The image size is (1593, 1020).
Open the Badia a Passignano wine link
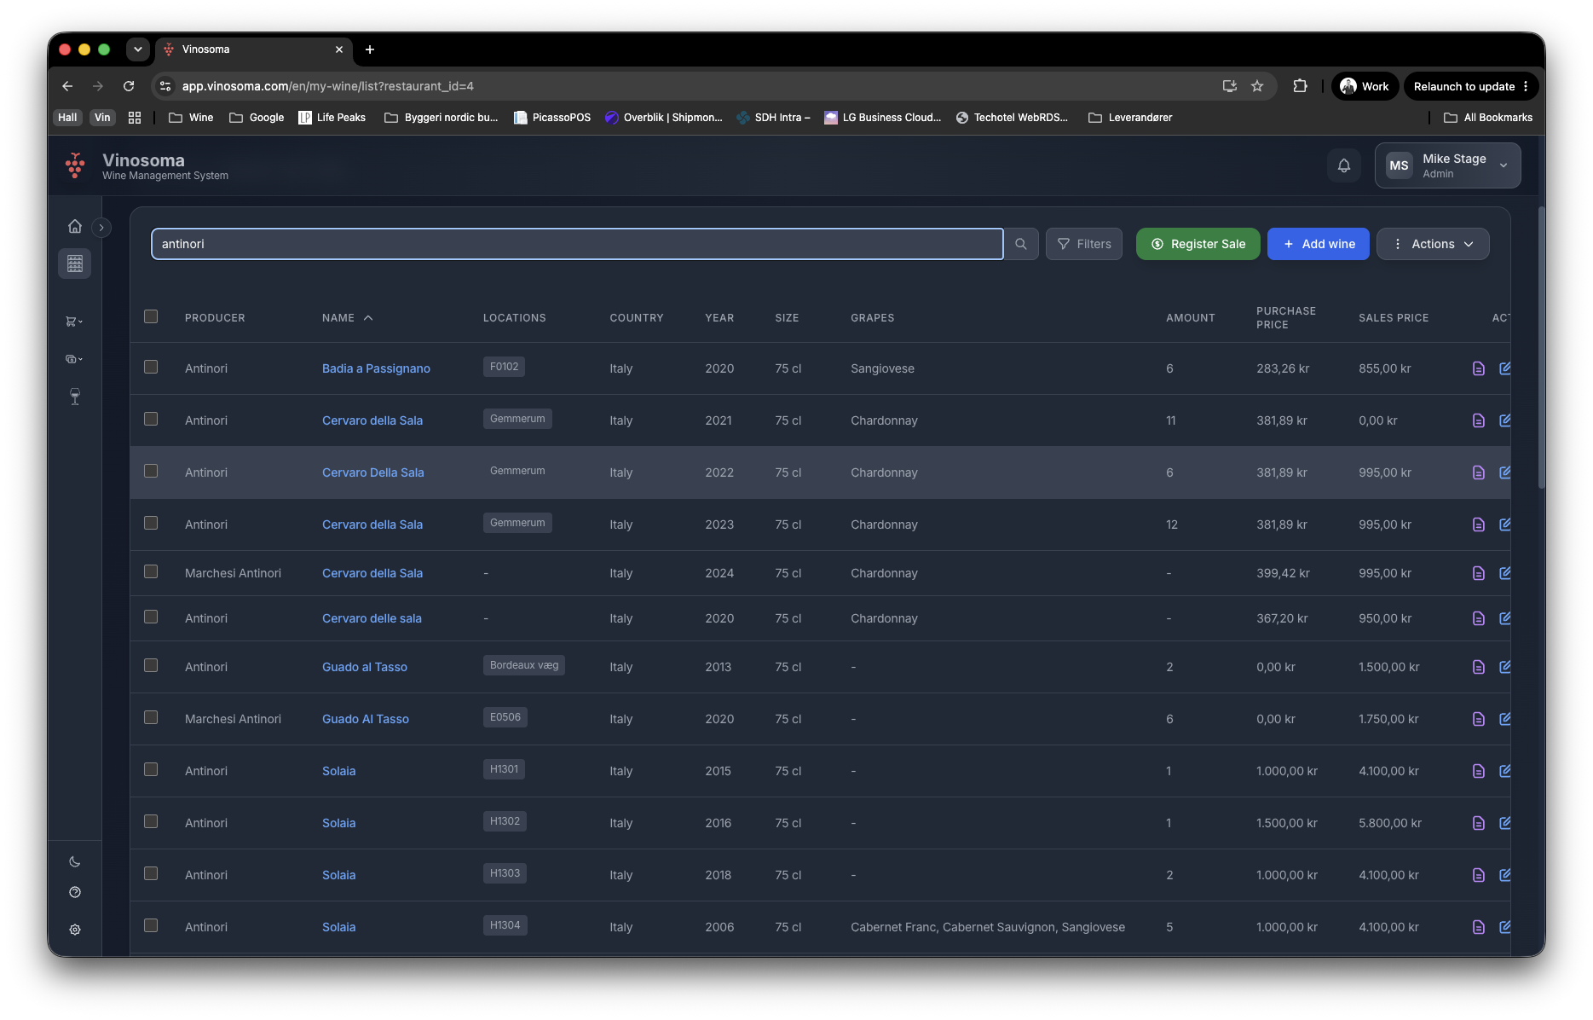(x=376, y=368)
